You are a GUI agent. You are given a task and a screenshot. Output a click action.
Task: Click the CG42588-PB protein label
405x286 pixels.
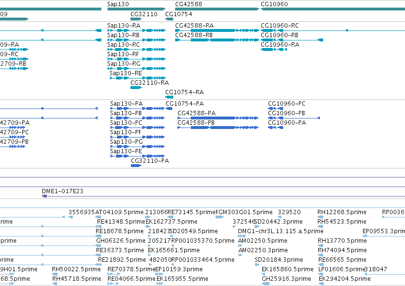(196, 123)
